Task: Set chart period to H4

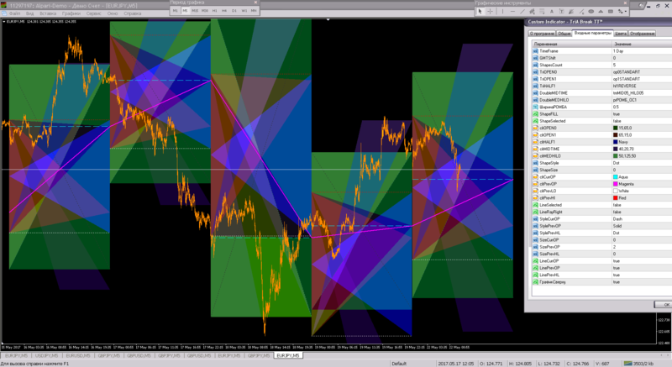Action: [x=224, y=10]
